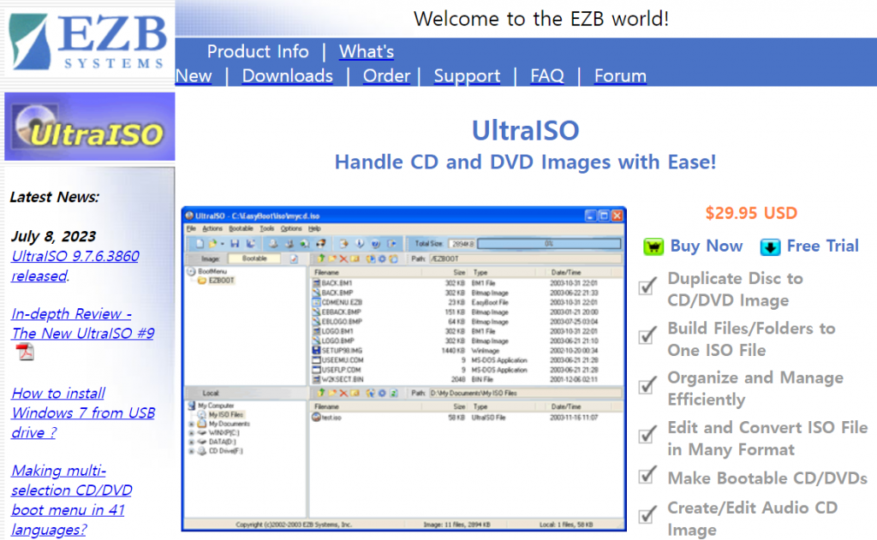Open the Support page link

(x=467, y=76)
